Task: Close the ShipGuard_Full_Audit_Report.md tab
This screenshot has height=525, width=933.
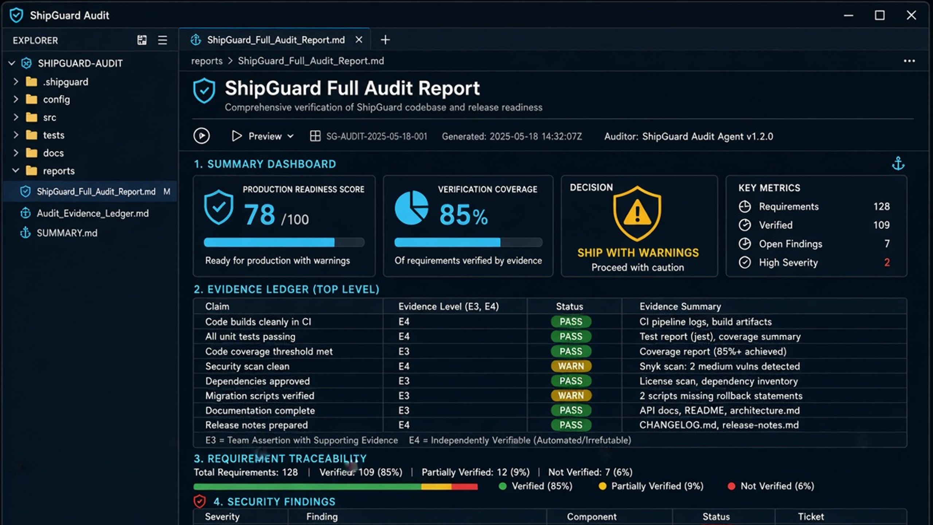Action: click(359, 40)
